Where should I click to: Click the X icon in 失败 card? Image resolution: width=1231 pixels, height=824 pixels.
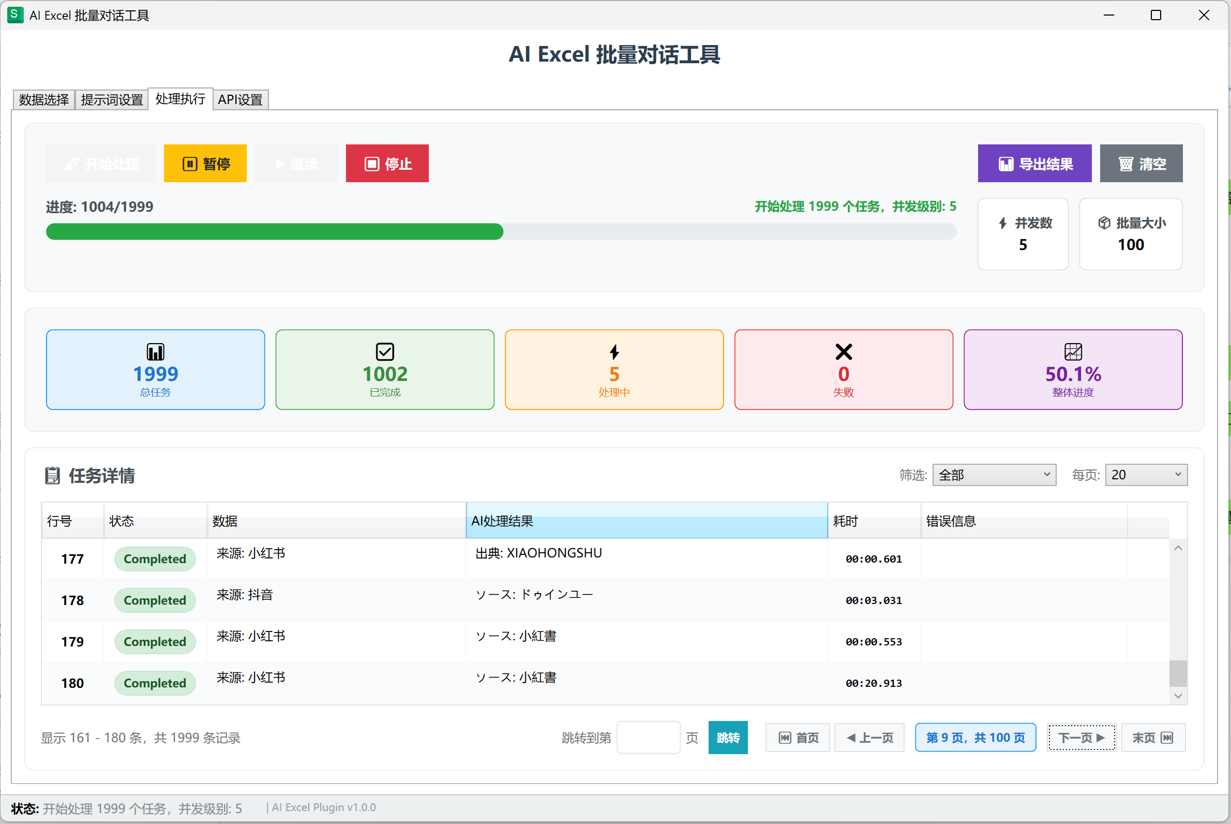tap(844, 351)
